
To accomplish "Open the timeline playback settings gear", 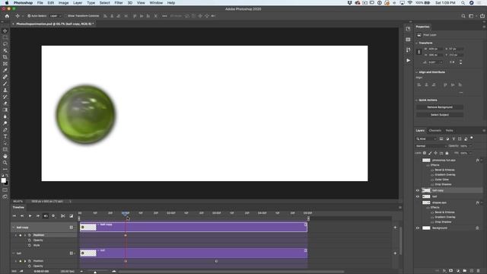I will tap(53, 216).
